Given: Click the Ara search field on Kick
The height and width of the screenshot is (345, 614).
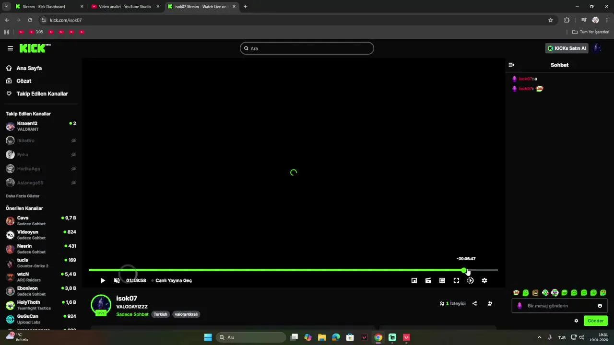Looking at the screenshot, I should pyautogui.click(x=307, y=48).
